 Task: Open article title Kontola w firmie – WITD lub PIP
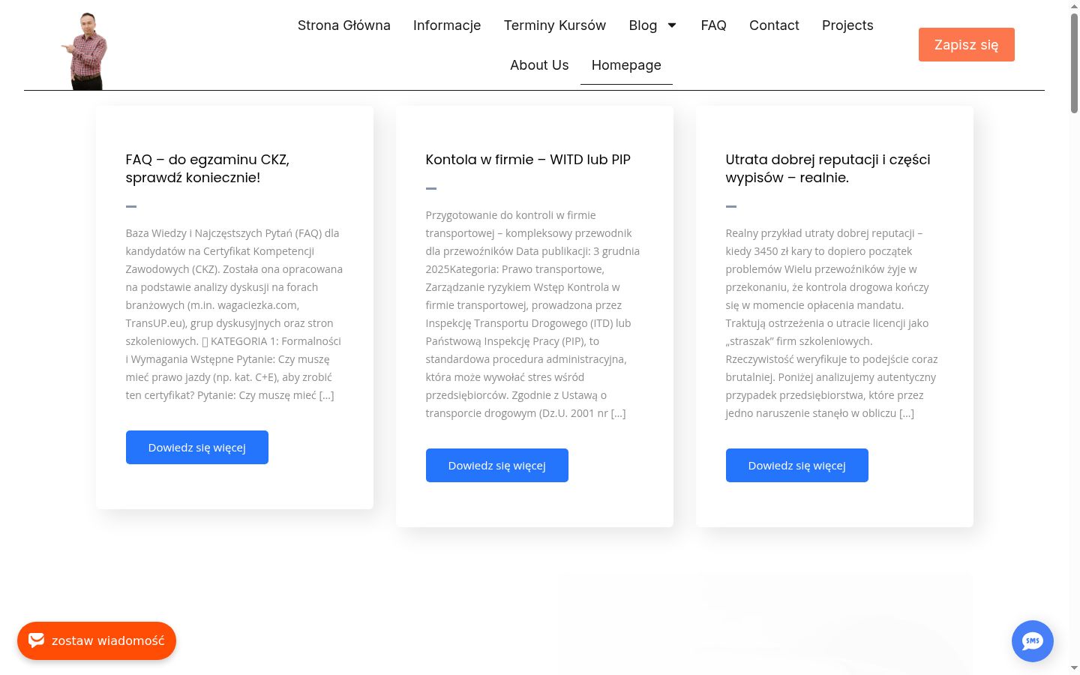point(528,160)
